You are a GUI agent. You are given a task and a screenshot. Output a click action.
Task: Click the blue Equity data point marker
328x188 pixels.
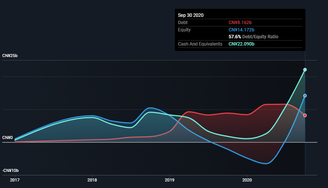pos(305,96)
